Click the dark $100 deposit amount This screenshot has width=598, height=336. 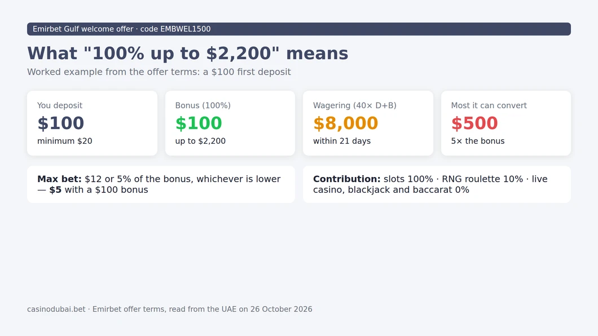pos(60,123)
